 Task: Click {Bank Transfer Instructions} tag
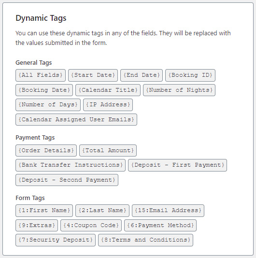(71, 165)
